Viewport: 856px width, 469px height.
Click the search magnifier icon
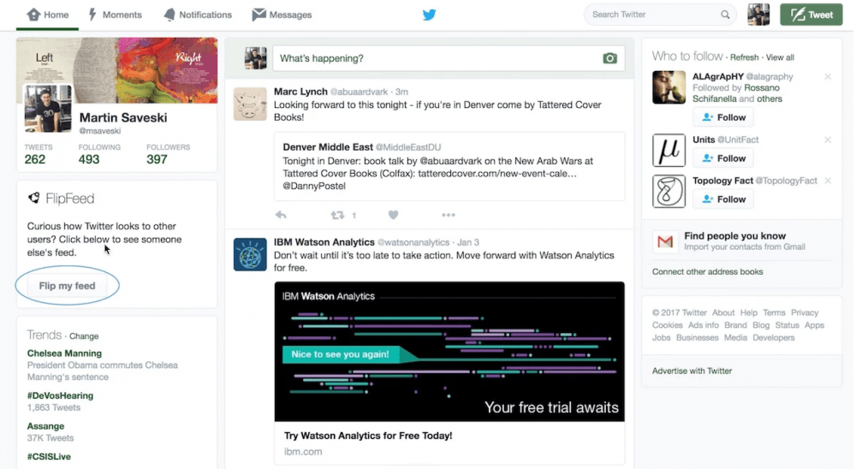(x=725, y=15)
